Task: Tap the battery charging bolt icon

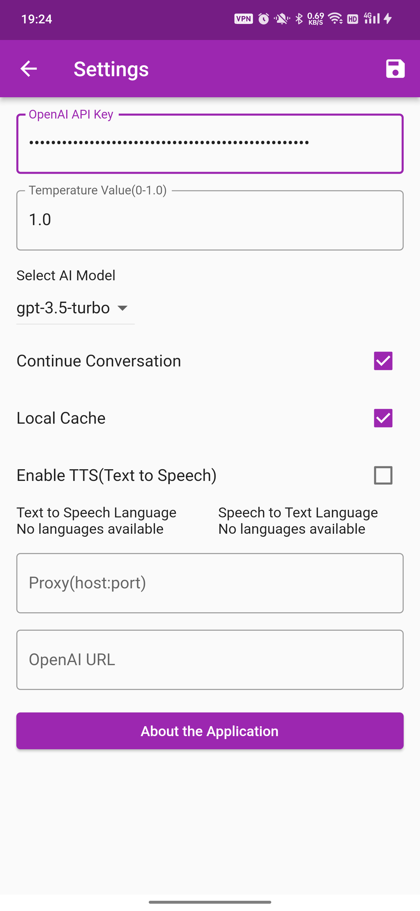Action: click(388, 19)
